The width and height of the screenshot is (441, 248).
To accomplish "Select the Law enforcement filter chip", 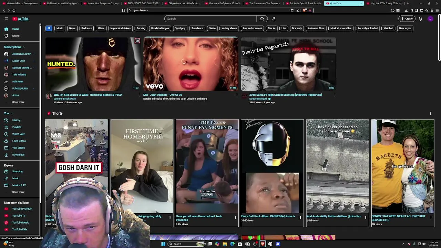I will tap(252, 28).
